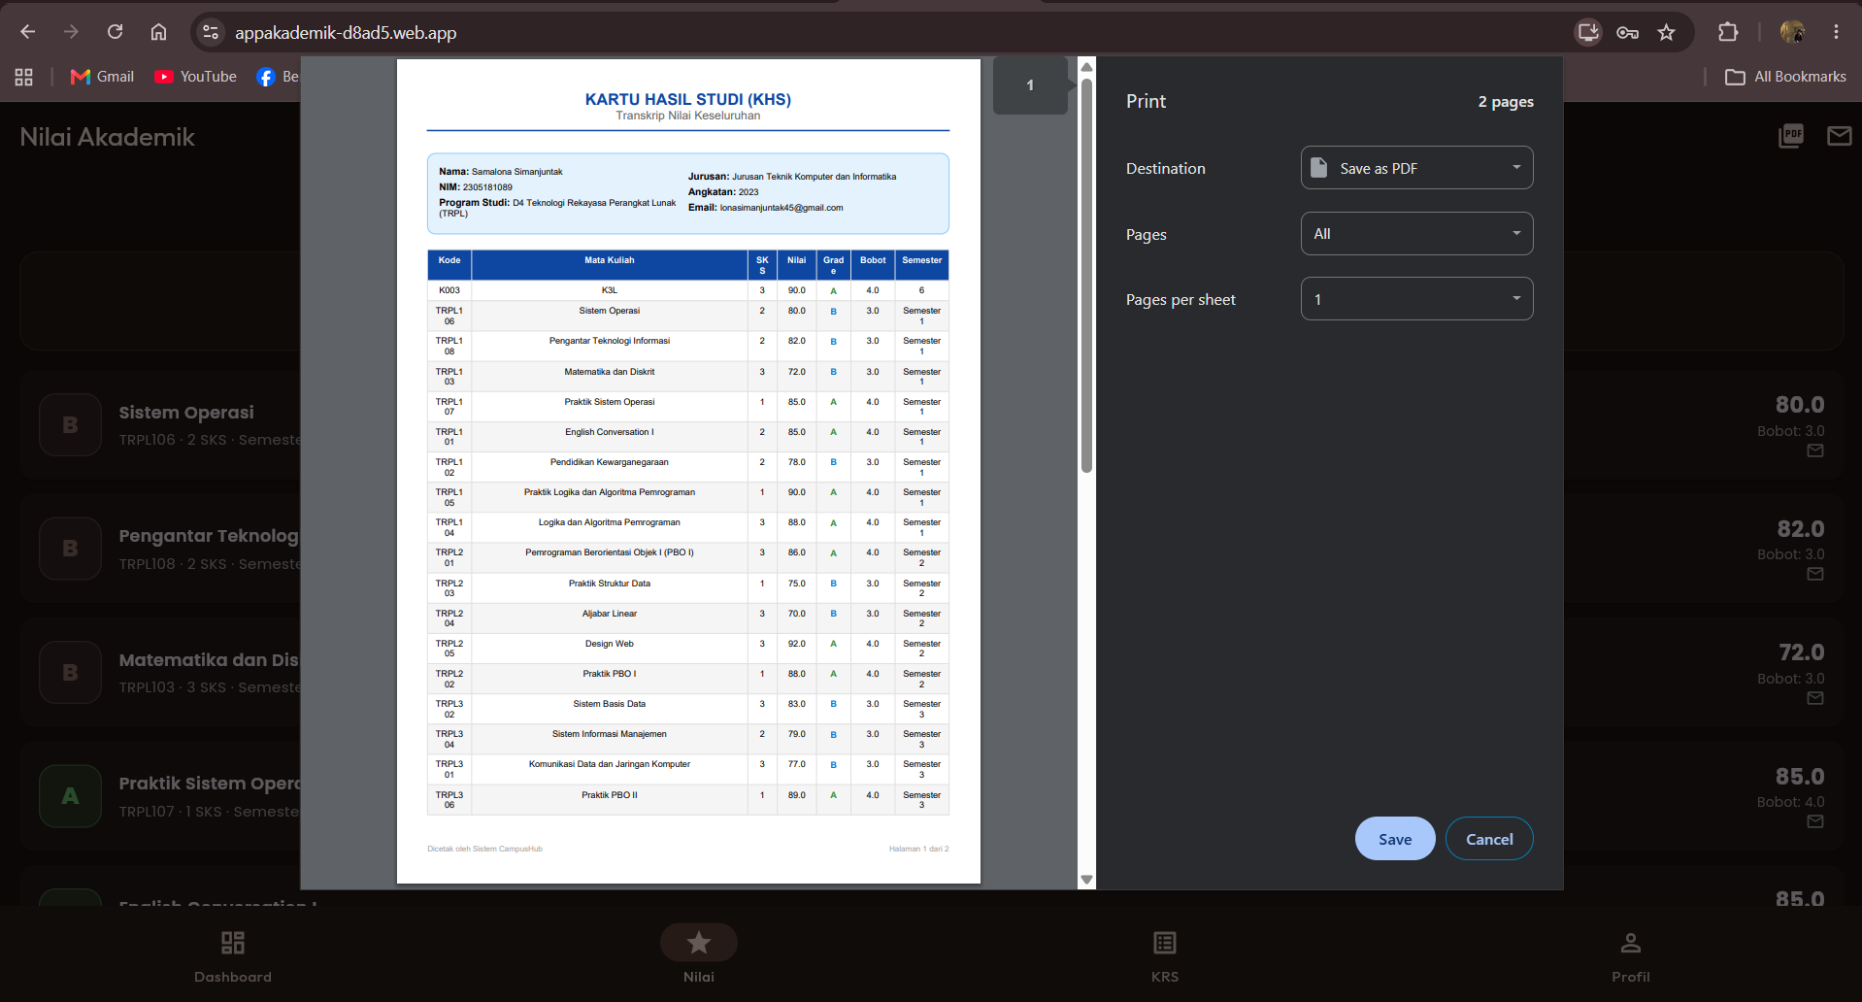The image size is (1862, 1002).
Task: Bookmark this page with the star icon
Action: coord(1666,32)
